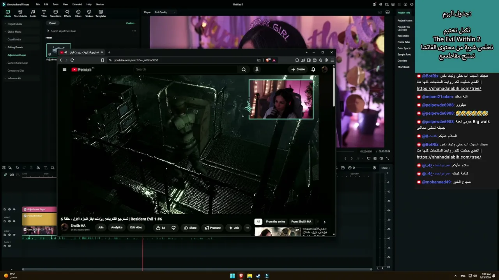Viewport: 499px width, 280px height.
Task: Open the Stickers panel in Filmora
Action: pos(89,14)
